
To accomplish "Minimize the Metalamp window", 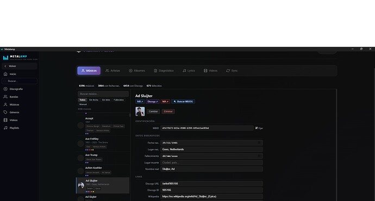I will (352, 49).
